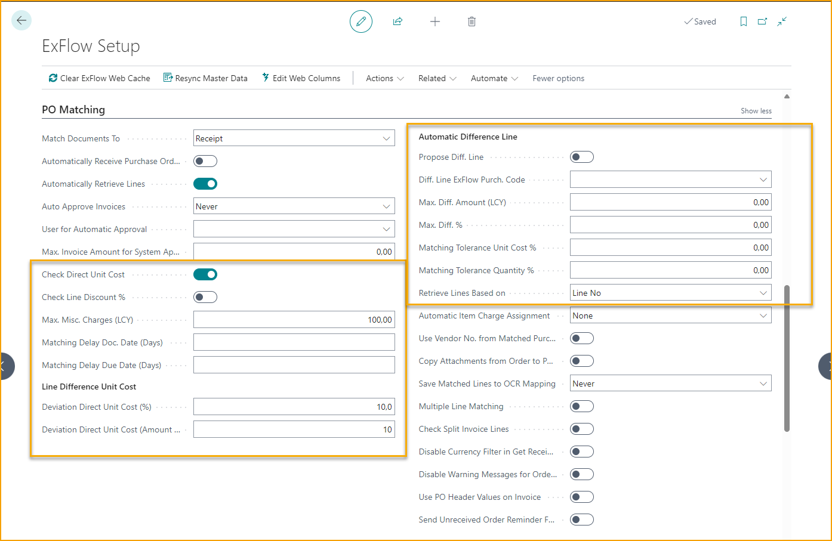Image resolution: width=832 pixels, height=541 pixels.
Task: Click Matching Tolerance Unit Cost % field
Action: coord(671,248)
